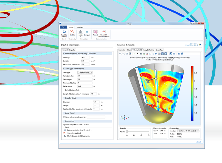Image resolution: width=222 pixels, height=163 pixels.
Task: Collapse the Impeller Shaft section
Action: (64, 98)
